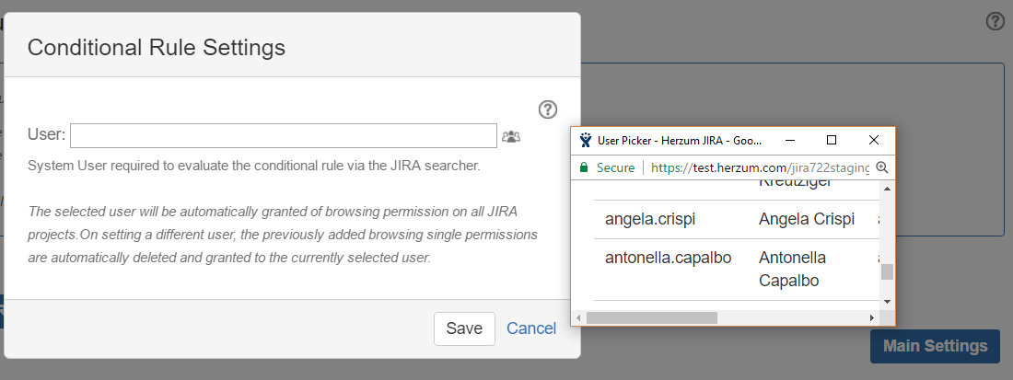Click the down arrow of the vertical scrollbar

tap(887, 301)
